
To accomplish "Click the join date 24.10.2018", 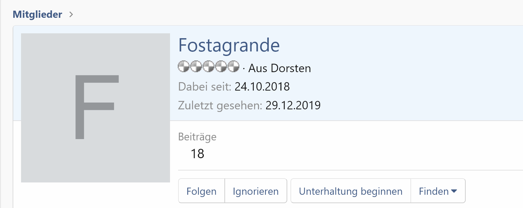I will pyautogui.click(x=262, y=87).
